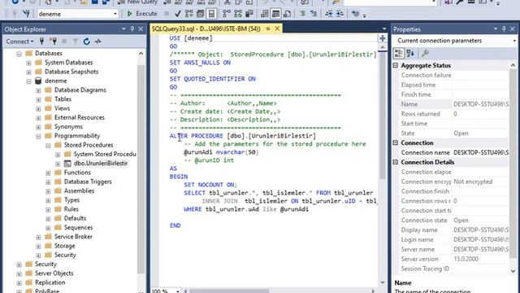Select the Server Objects node
520x293 pixels.
pos(54,273)
